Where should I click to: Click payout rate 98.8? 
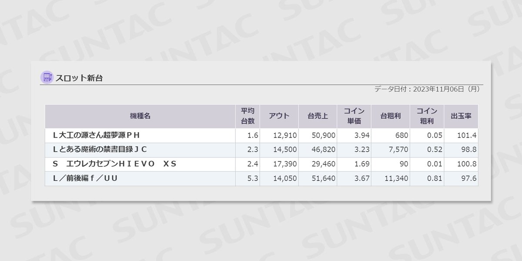(469, 150)
